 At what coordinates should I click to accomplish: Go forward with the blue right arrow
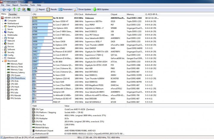click(9, 10)
